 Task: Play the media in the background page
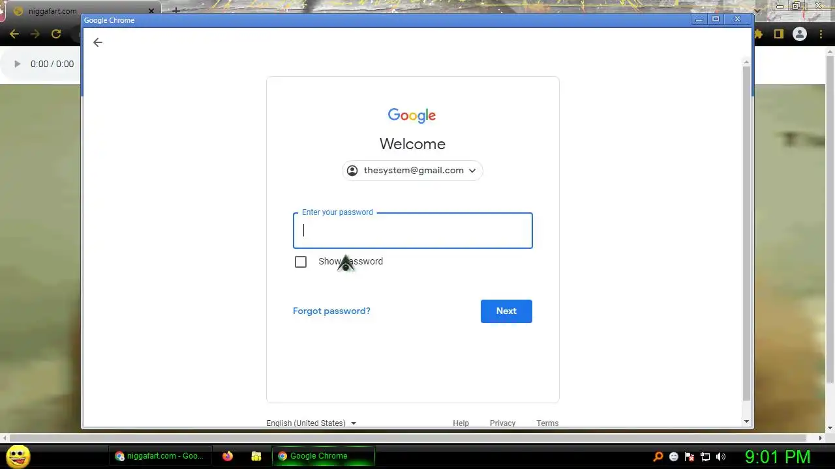point(17,64)
